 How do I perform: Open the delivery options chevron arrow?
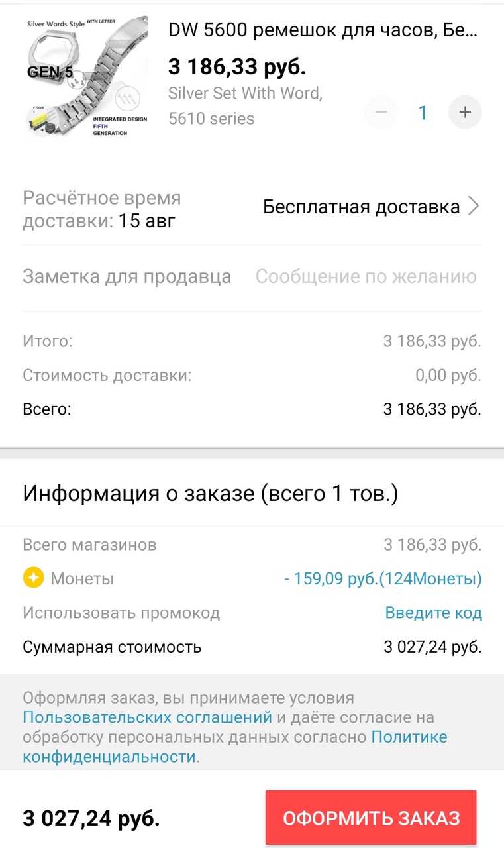pyautogui.click(x=474, y=207)
